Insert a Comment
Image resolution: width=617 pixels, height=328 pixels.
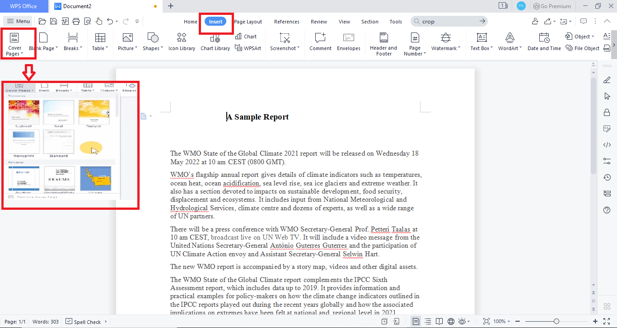(x=320, y=42)
